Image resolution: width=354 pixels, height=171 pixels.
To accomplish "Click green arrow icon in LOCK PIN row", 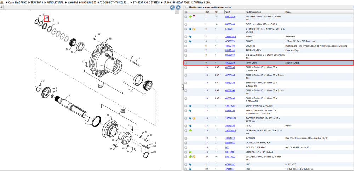I will coord(190,152).
